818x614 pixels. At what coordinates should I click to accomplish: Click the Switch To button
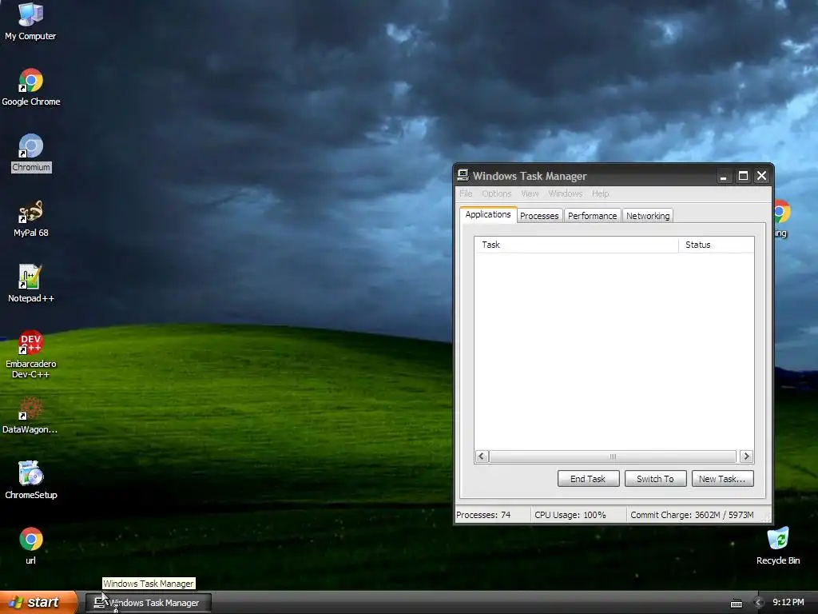(x=656, y=479)
